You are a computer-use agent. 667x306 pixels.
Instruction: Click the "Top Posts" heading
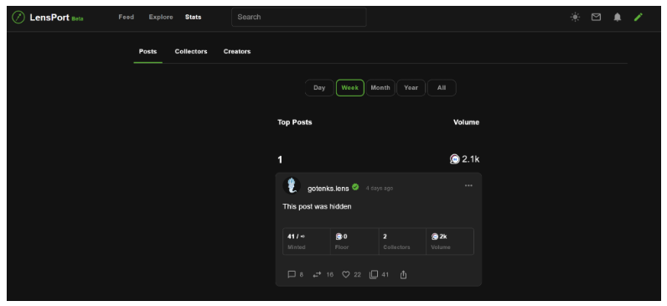click(295, 122)
